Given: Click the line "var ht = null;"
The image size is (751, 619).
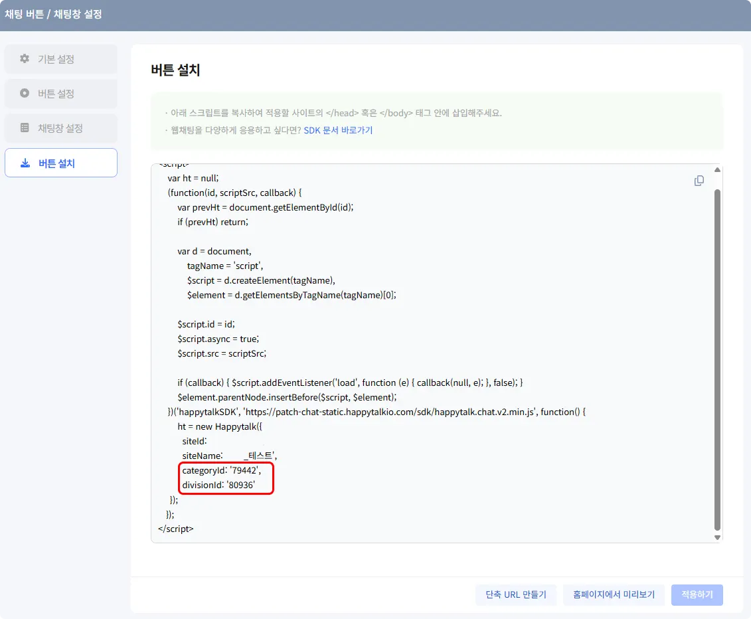Looking at the screenshot, I should pyautogui.click(x=193, y=178).
